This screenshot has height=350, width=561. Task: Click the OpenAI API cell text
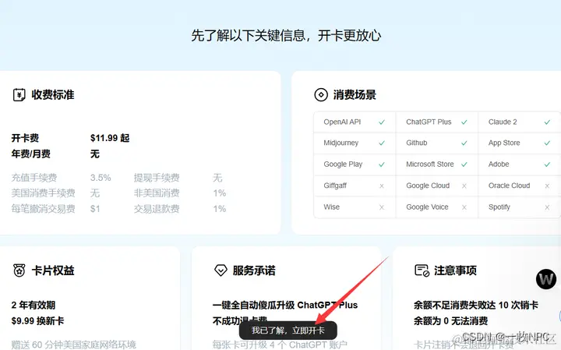342,122
